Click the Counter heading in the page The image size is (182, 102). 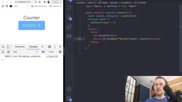coord(32,18)
